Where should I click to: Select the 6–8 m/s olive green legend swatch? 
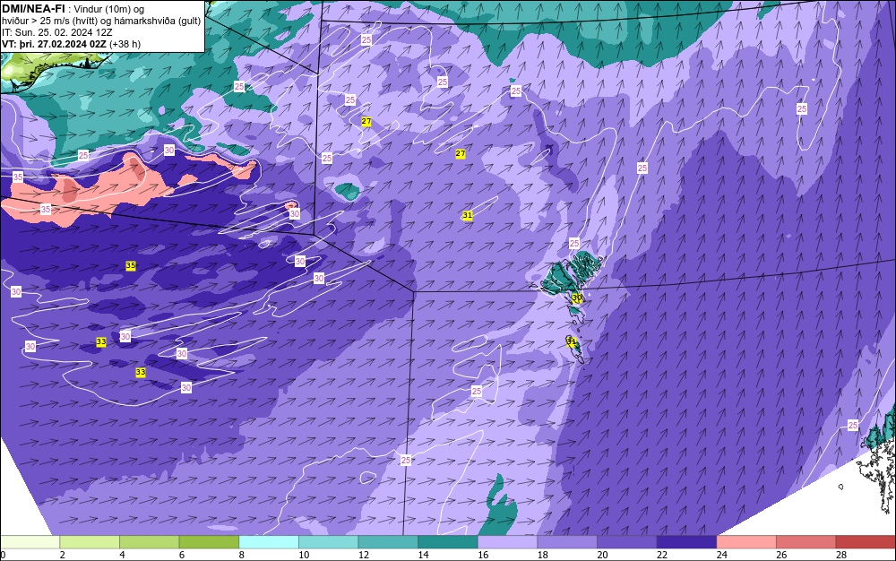click(x=209, y=542)
